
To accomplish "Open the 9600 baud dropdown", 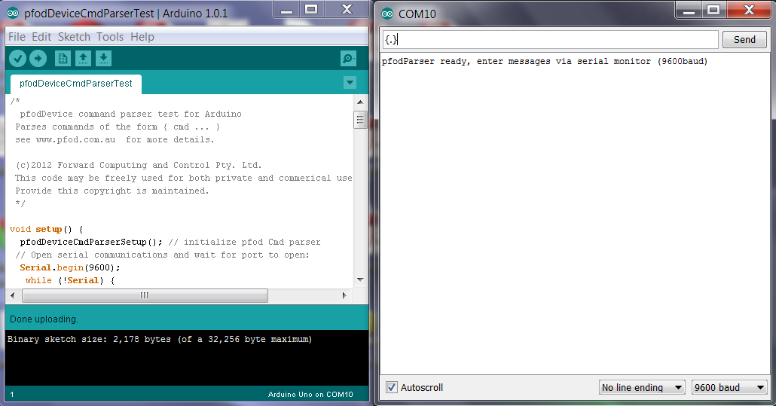I will click(x=729, y=387).
